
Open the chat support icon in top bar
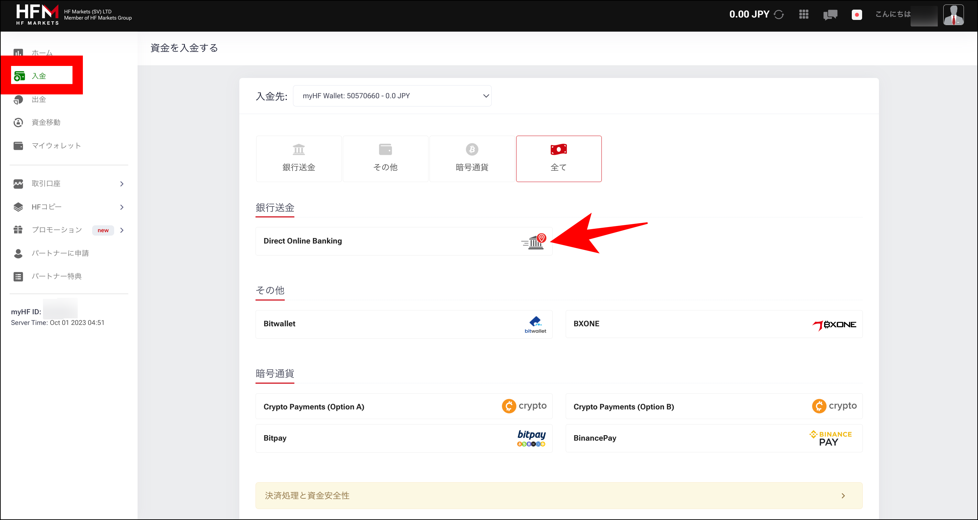click(830, 14)
